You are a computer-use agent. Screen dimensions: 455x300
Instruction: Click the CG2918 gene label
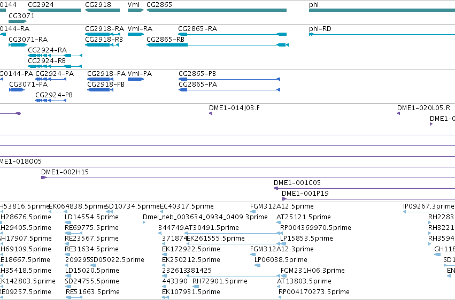click(98, 5)
